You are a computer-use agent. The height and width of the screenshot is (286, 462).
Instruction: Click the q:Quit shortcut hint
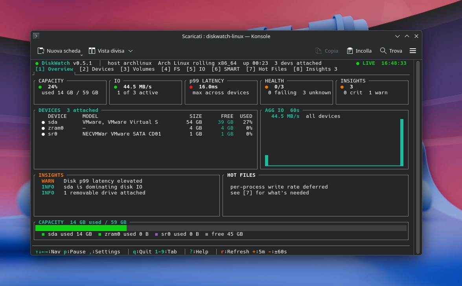[x=142, y=251]
